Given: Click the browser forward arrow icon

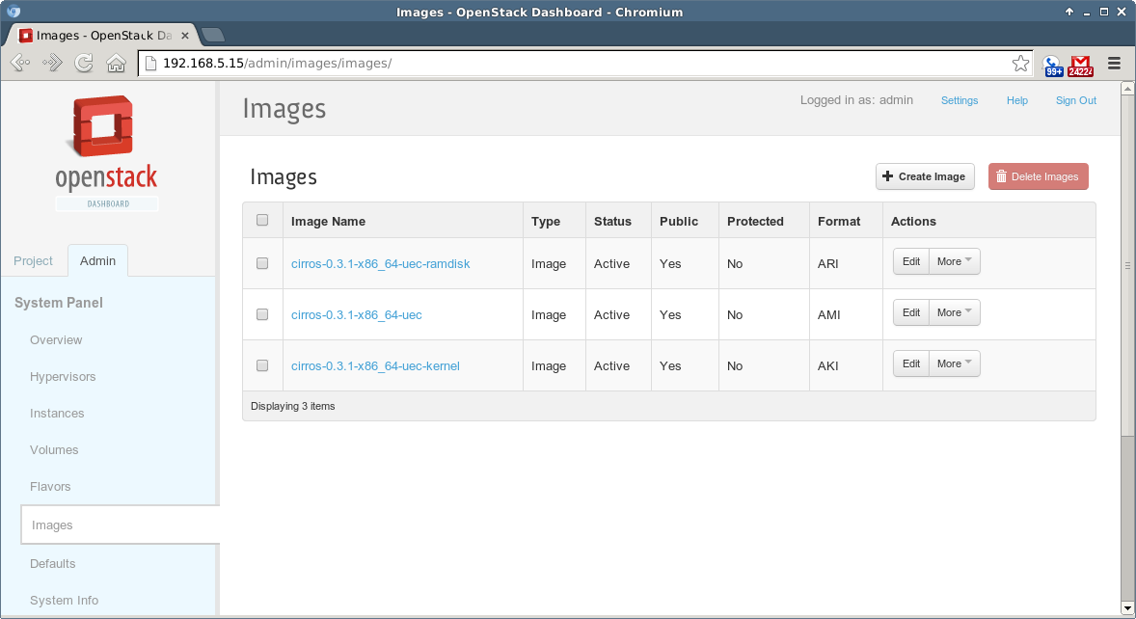Looking at the screenshot, I should (52, 64).
